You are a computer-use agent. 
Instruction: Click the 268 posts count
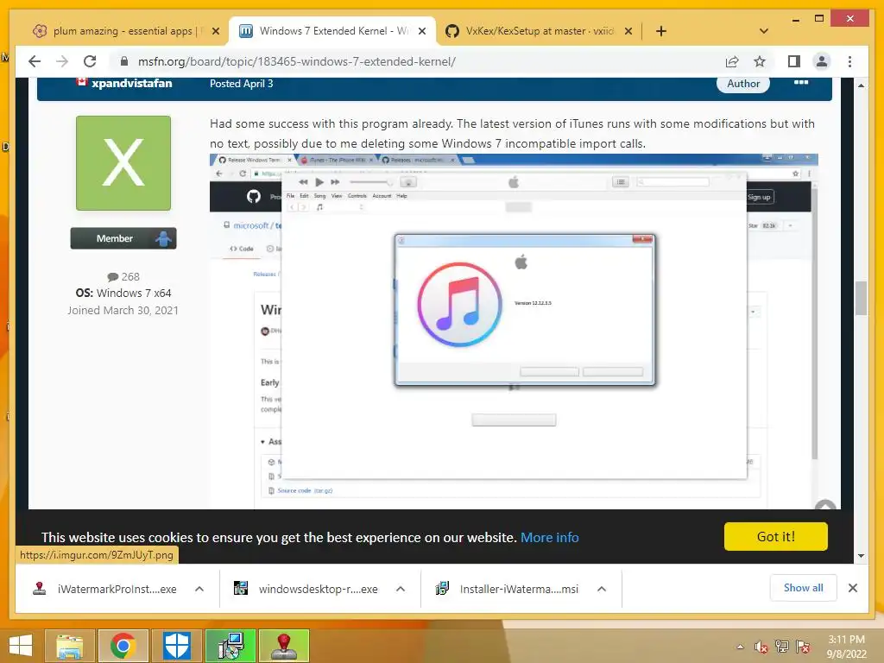point(123,277)
